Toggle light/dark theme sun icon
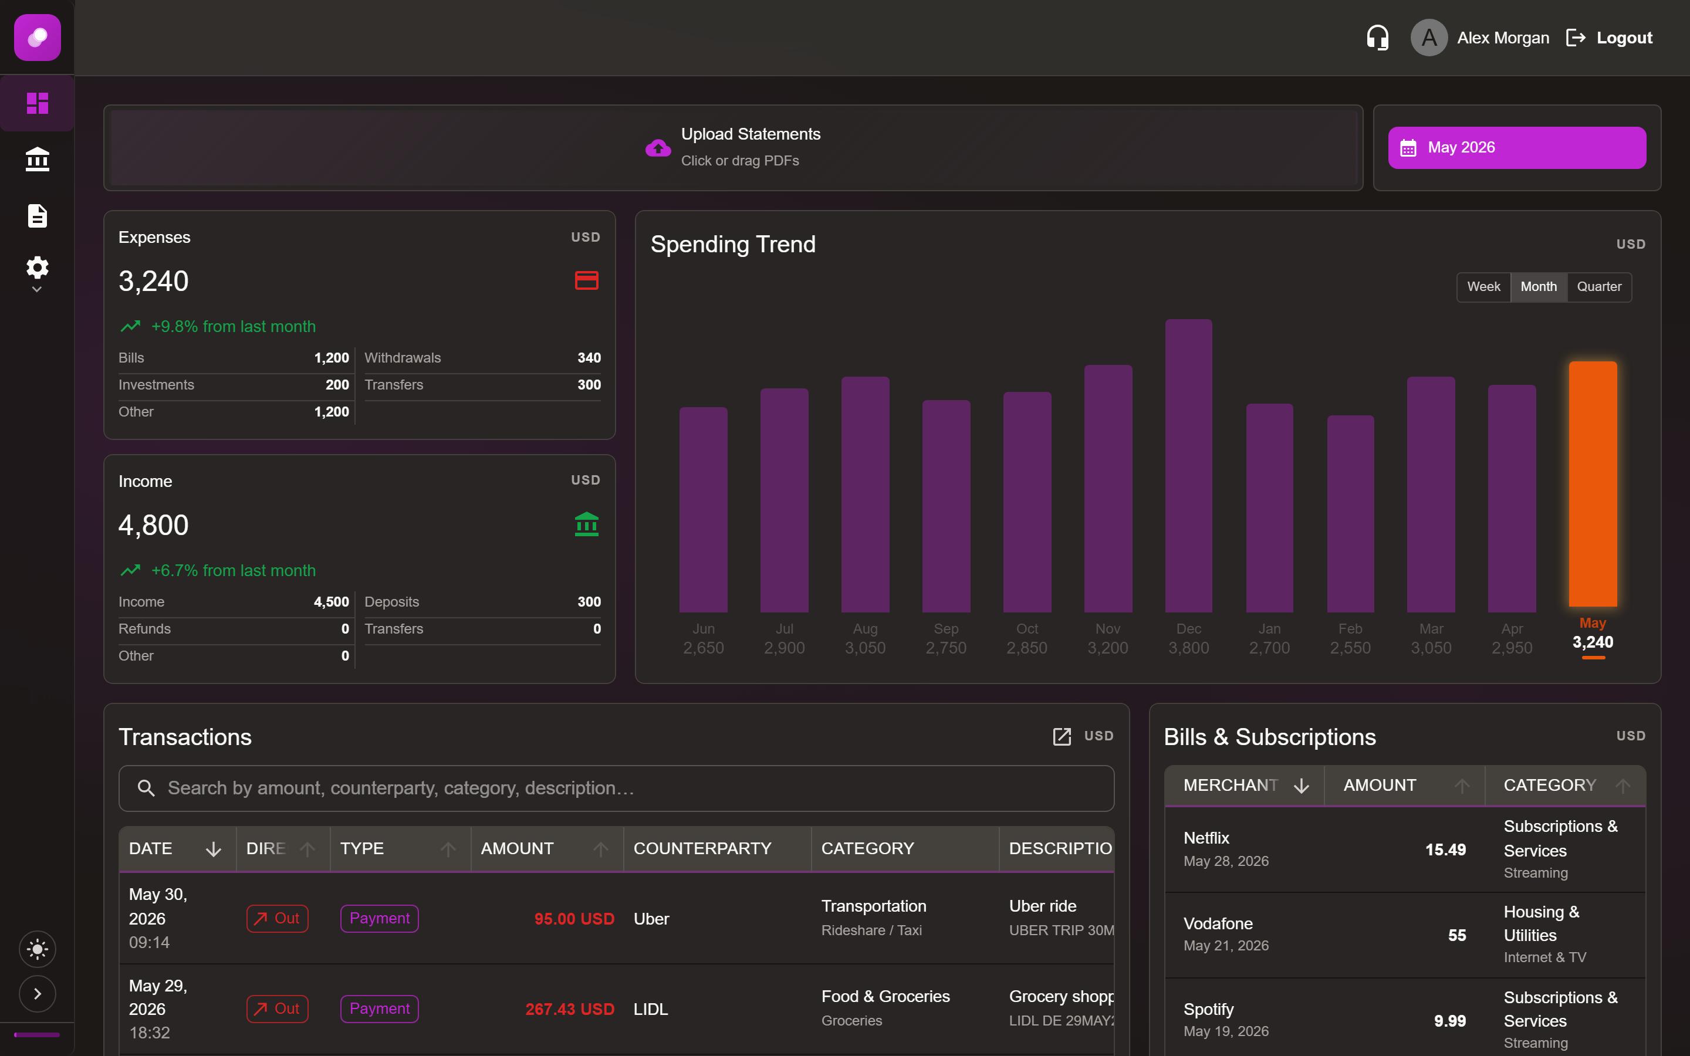 [x=37, y=949]
